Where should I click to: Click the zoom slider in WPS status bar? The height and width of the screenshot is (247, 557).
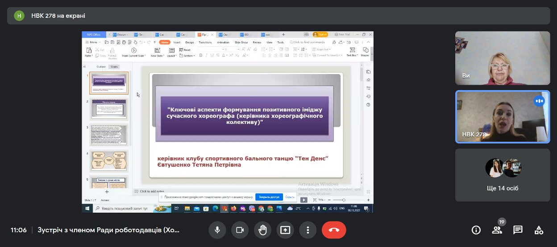342,200
